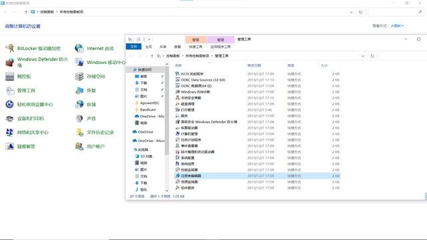
Task: Select the 计算机管理 shortcut icon
Action: click(177, 133)
